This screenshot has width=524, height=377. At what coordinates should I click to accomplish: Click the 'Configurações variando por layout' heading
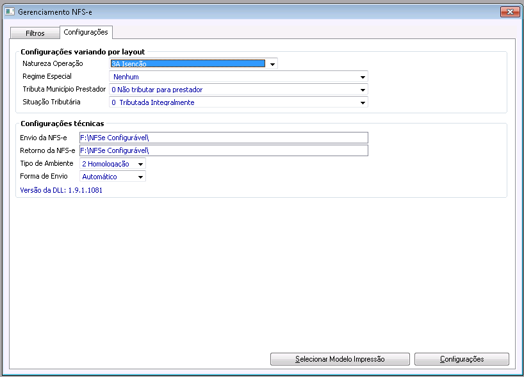click(83, 52)
